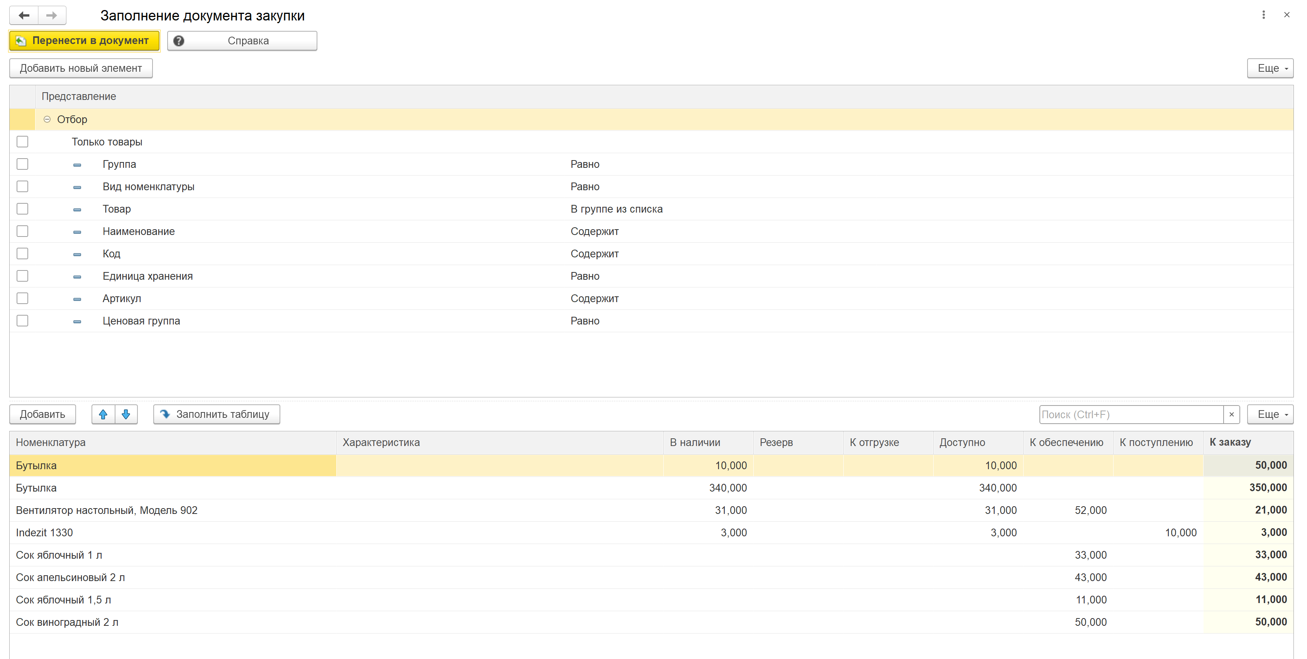Open the Справка help icon

pyautogui.click(x=179, y=41)
